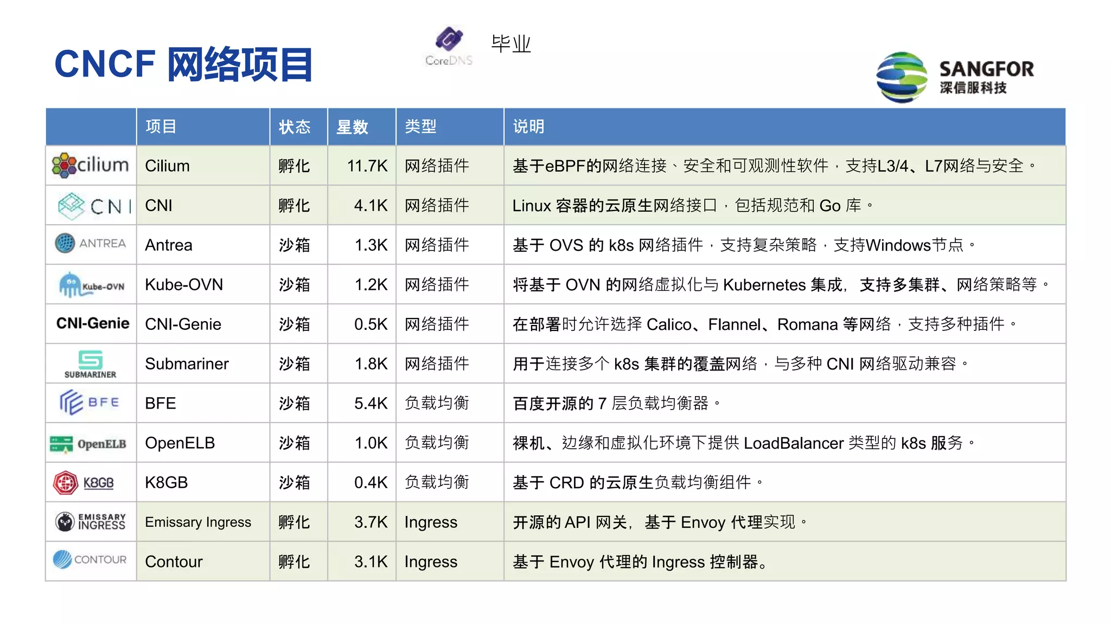Click the Sangfor company logo
Screen dimensions: 1111x625
pos(955,77)
